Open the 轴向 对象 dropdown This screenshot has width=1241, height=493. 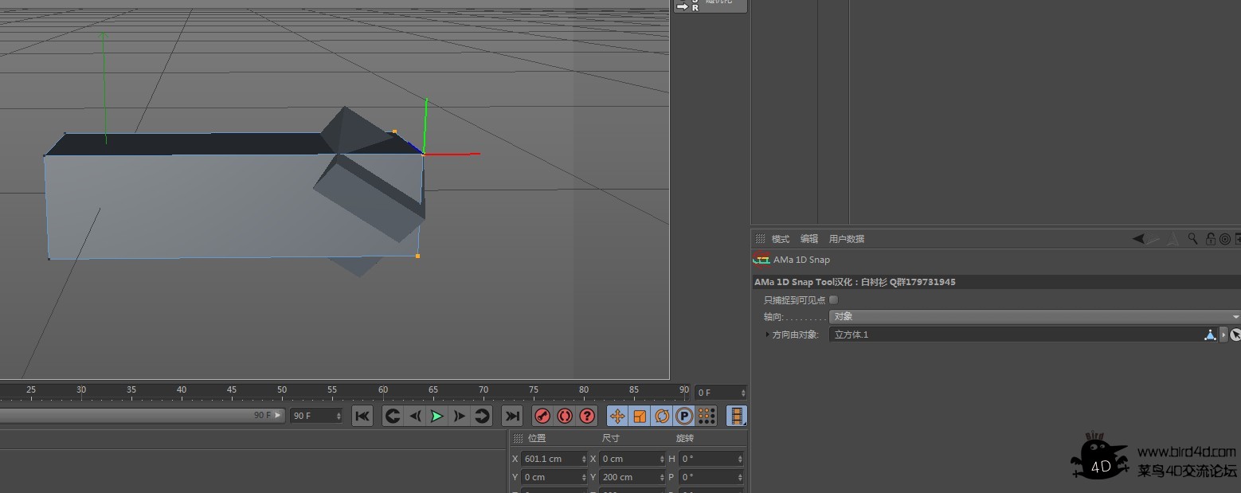(1032, 316)
